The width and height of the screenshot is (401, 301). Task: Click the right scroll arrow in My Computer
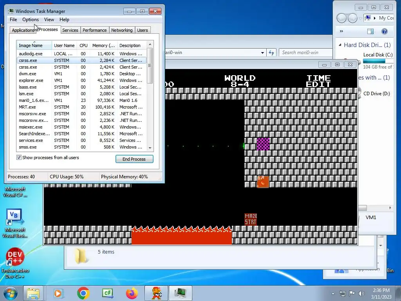click(x=390, y=208)
